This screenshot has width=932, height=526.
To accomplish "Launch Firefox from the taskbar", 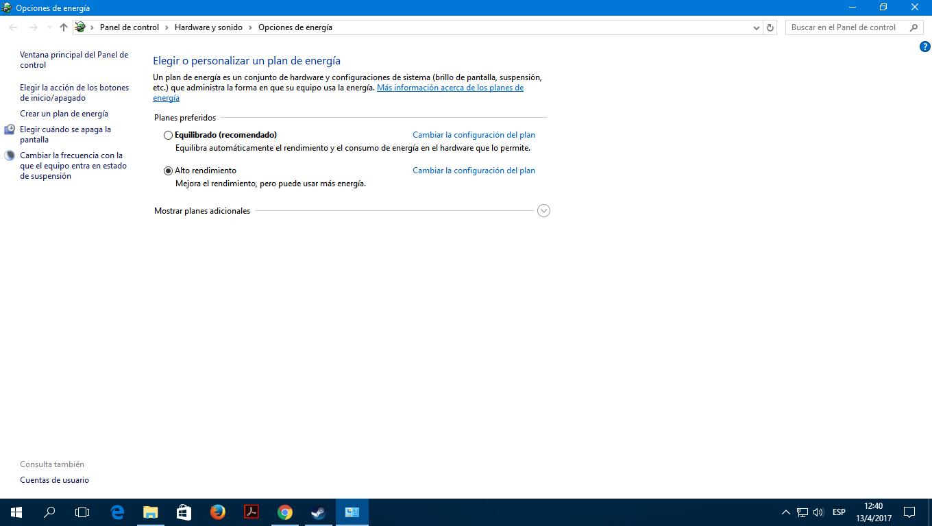I will pos(218,512).
